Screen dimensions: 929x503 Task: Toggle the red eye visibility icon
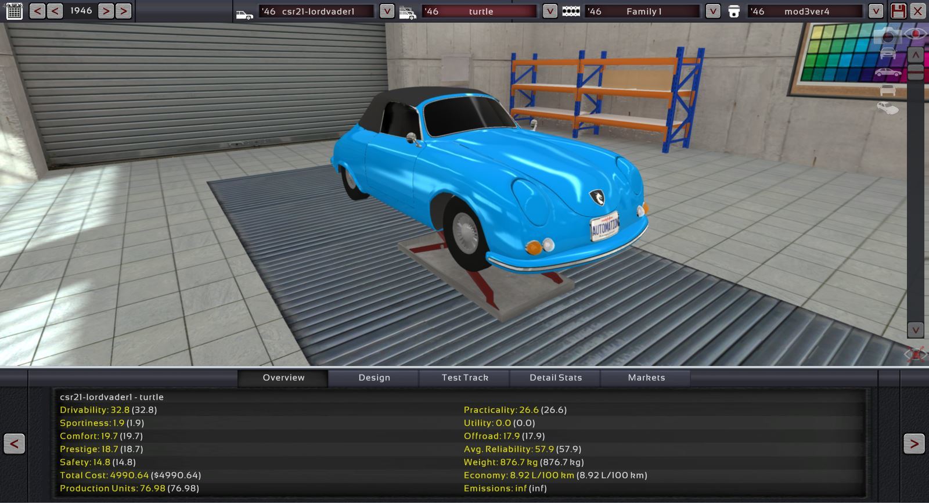tap(916, 34)
